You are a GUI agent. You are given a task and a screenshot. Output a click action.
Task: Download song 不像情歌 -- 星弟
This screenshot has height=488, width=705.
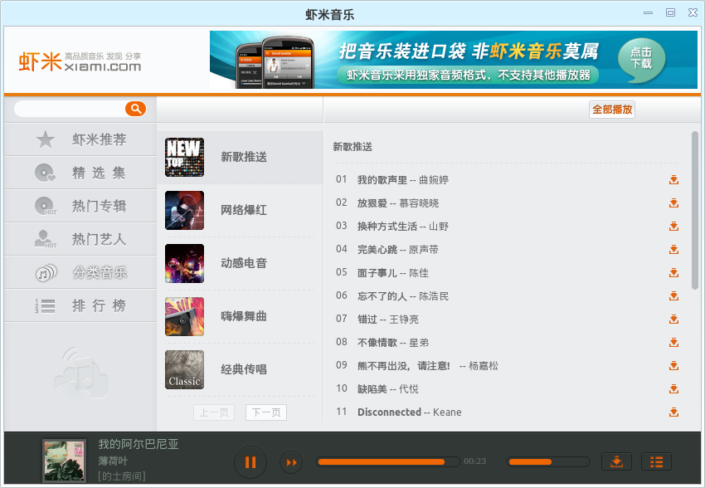(673, 343)
